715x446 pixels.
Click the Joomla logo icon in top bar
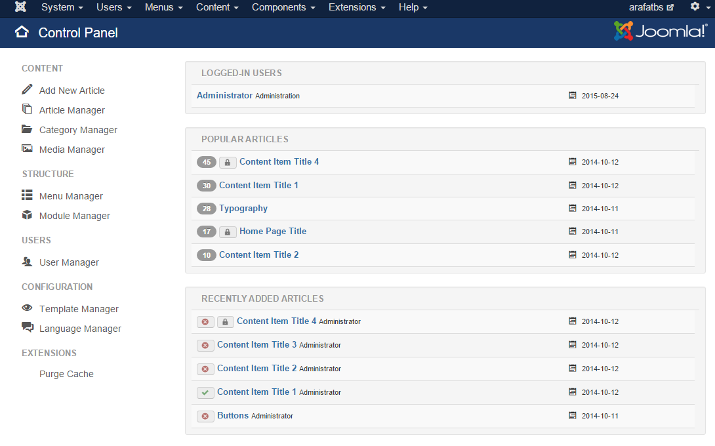[x=20, y=7]
